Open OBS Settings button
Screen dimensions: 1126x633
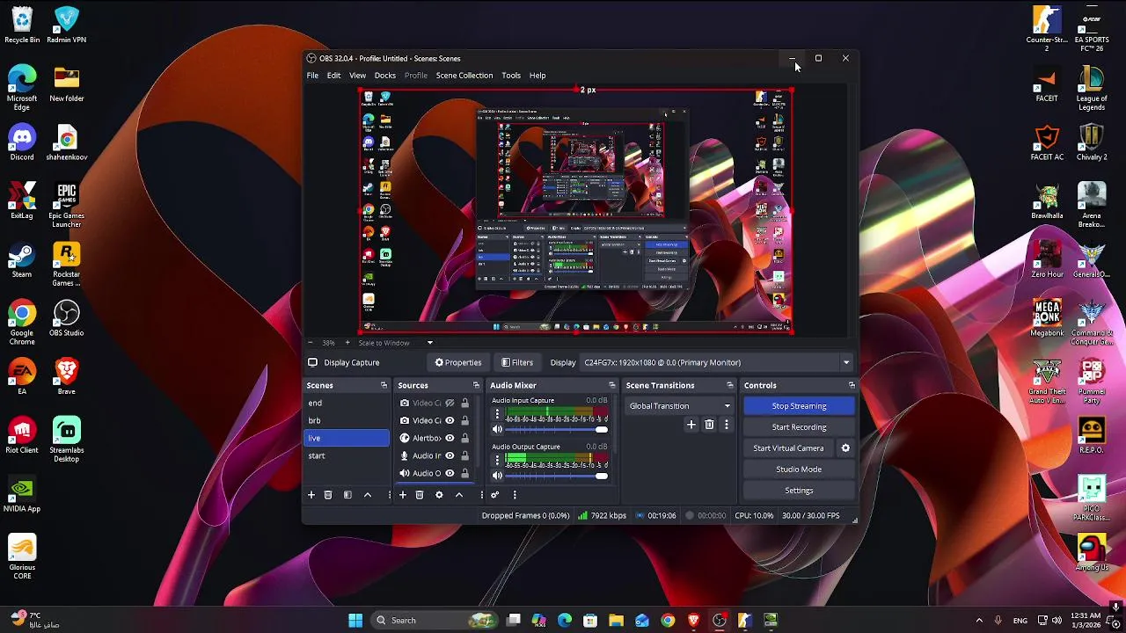point(799,491)
